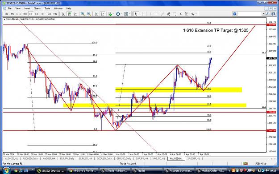Switch to the GBPUSD,Daily chart tab
The width and height of the screenshot is (279, 174).
point(124,158)
